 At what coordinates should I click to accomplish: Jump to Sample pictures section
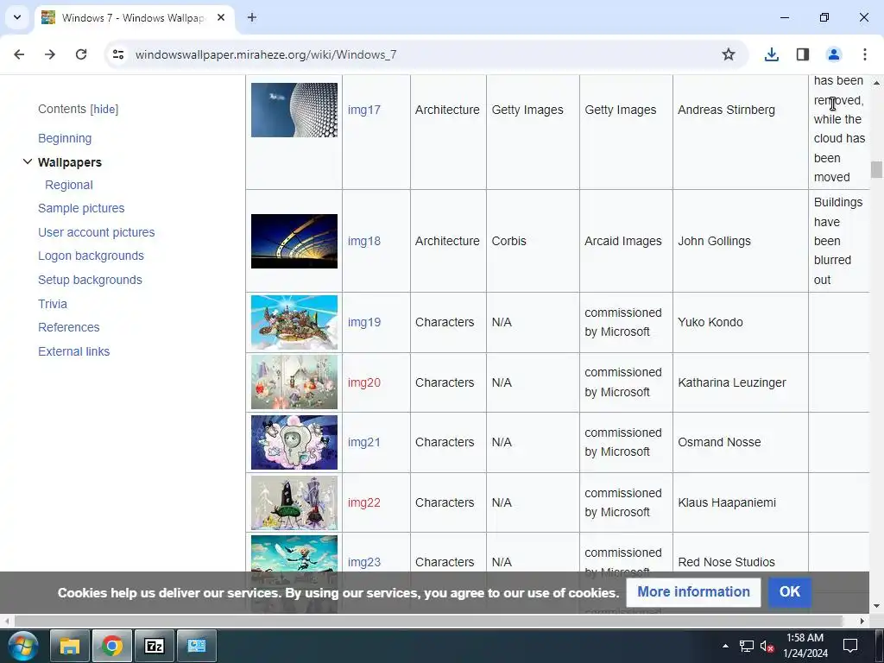81,208
